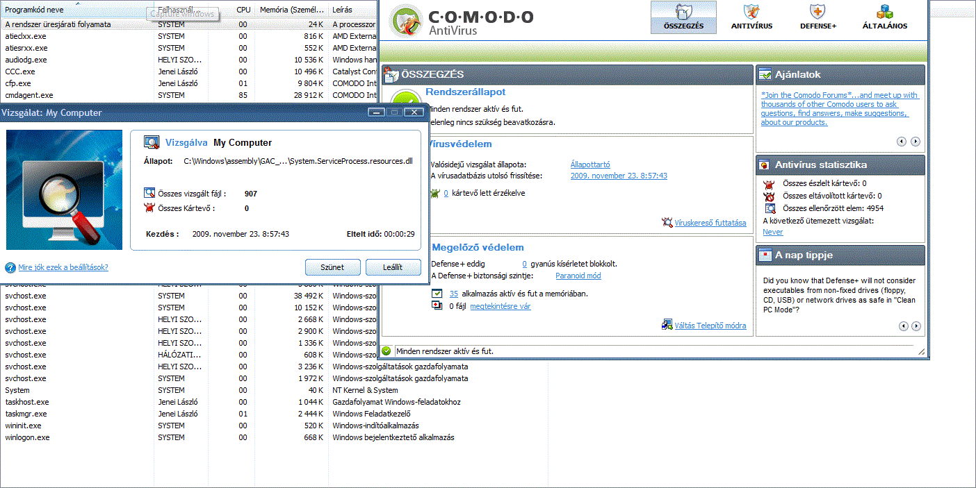The image size is (976, 488).
Task: Open the DEFENSE+ tab
Action: coord(818,17)
